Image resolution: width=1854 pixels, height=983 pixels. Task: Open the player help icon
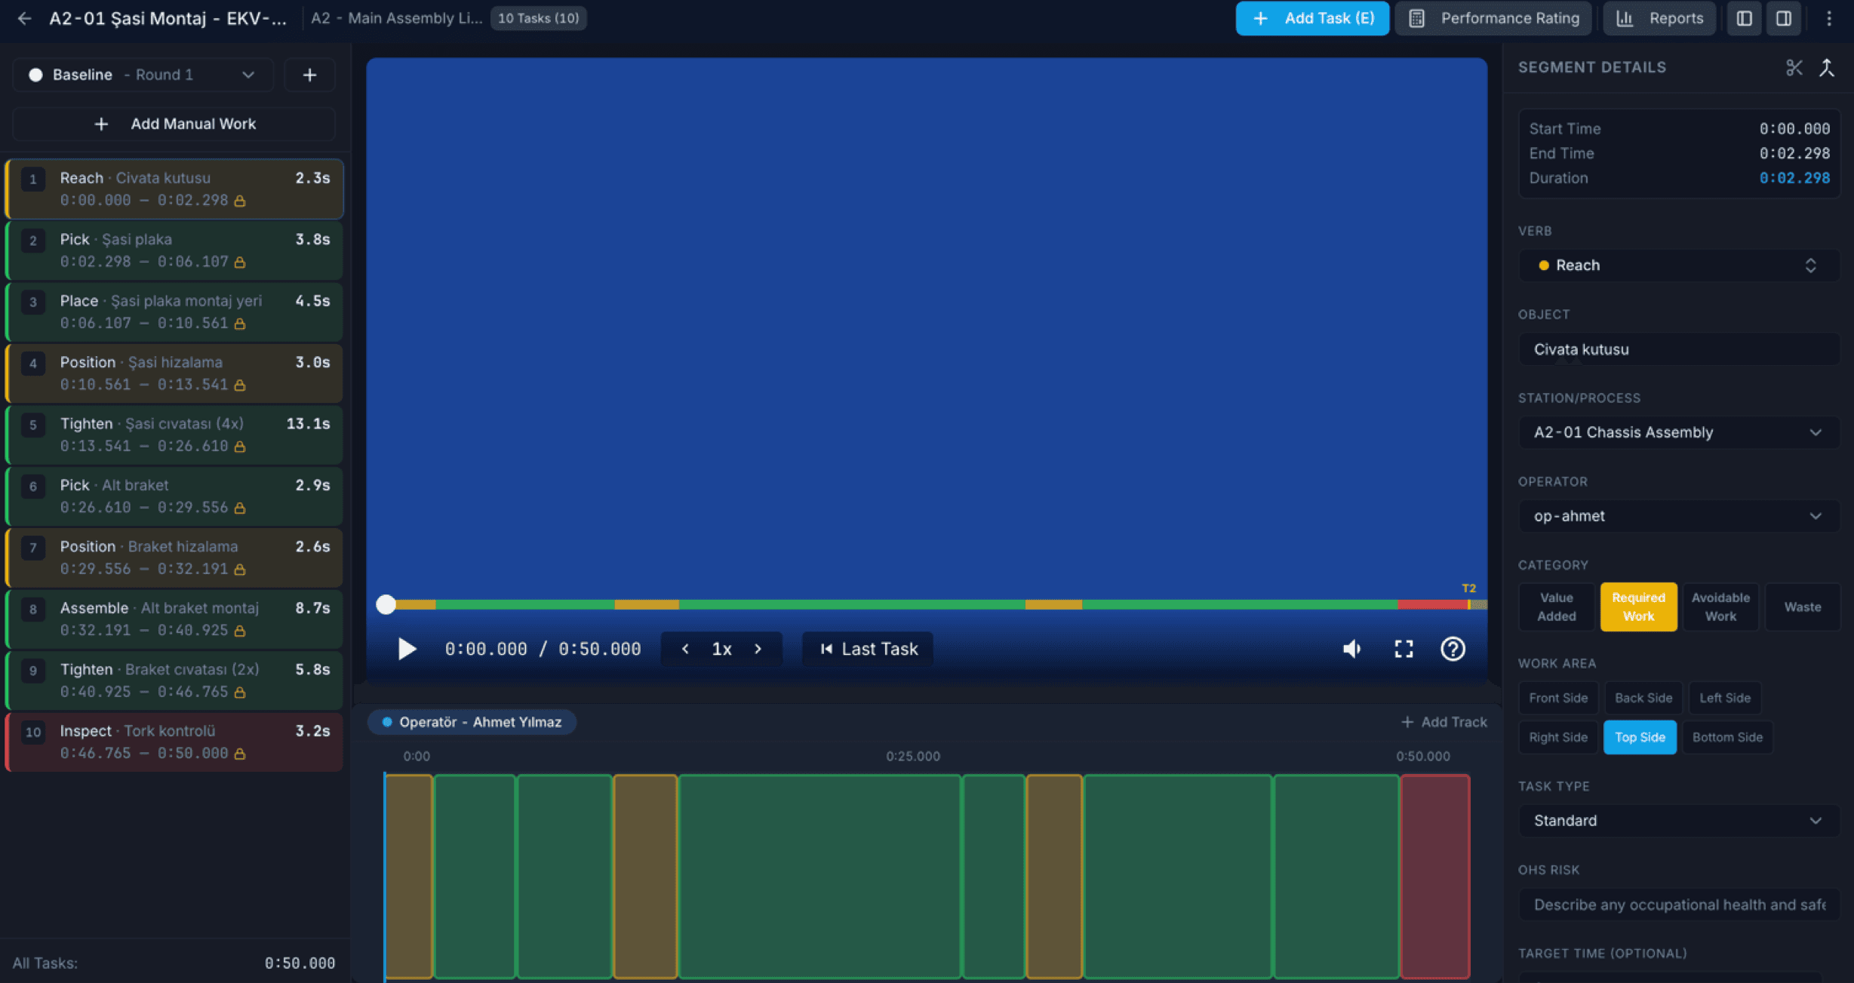[1452, 648]
